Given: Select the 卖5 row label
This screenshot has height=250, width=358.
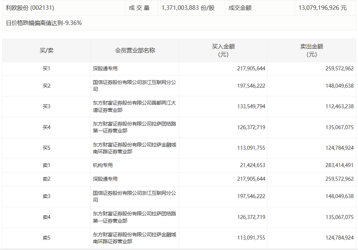Looking at the screenshot, I should 46,238.
